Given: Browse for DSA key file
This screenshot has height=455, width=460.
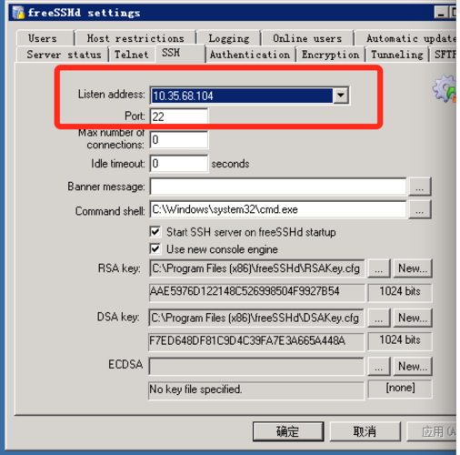Looking at the screenshot, I should click(379, 318).
